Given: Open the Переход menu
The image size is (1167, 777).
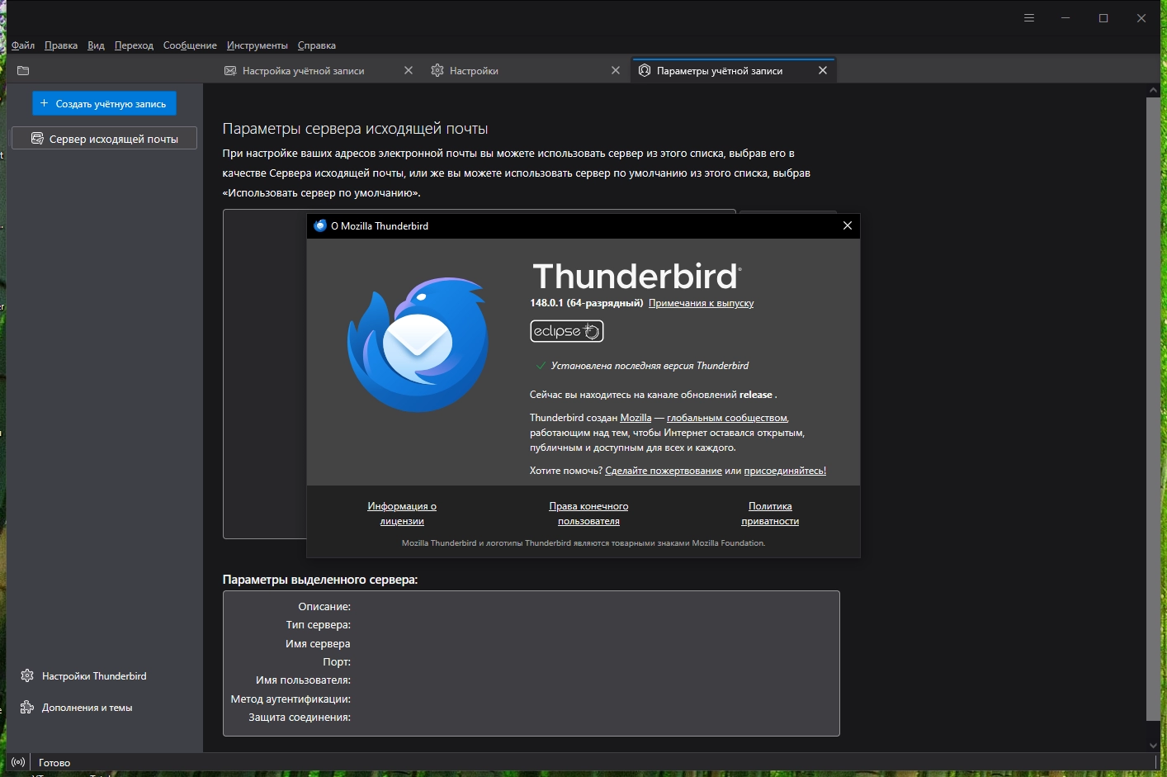Looking at the screenshot, I should coord(134,45).
